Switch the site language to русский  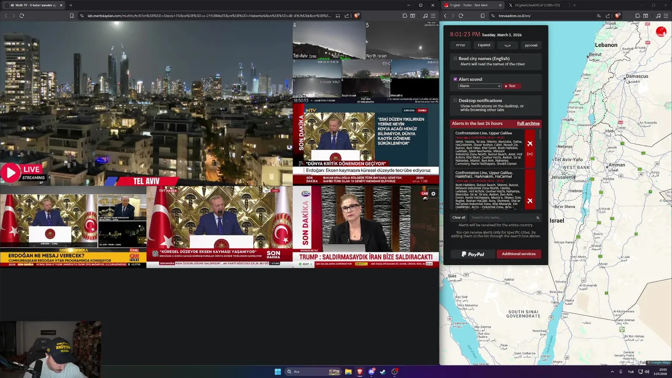click(x=531, y=45)
